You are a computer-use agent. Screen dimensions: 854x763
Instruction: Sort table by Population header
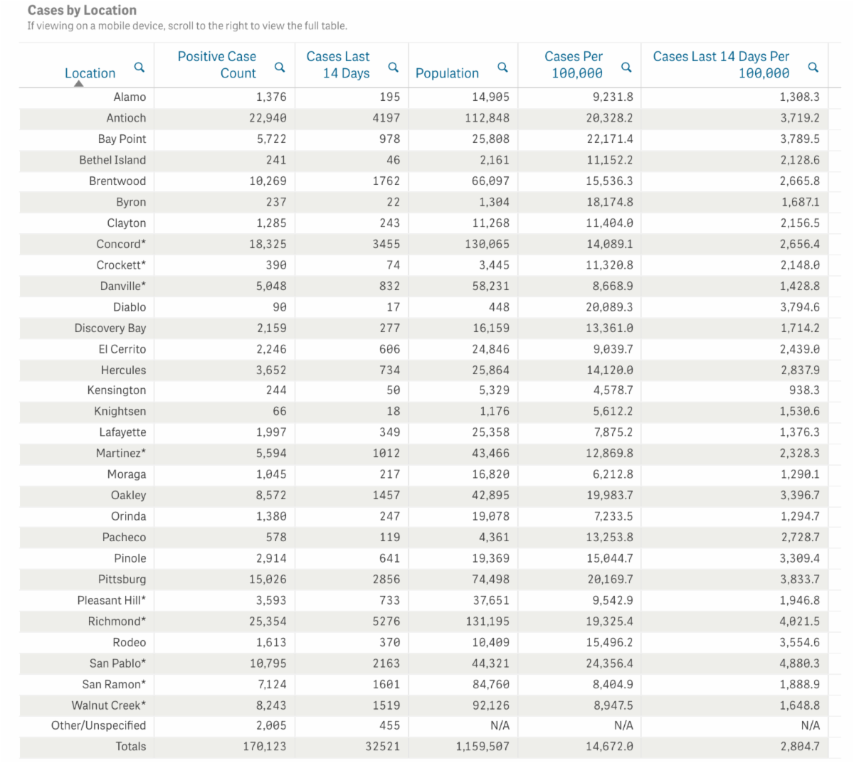click(x=447, y=73)
